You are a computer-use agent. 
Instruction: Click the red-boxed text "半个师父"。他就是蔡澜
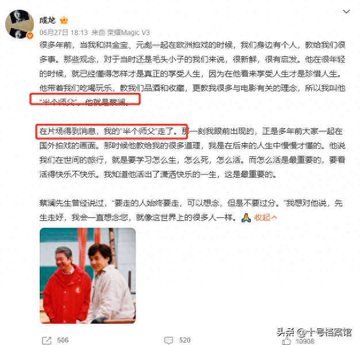[85, 102]
